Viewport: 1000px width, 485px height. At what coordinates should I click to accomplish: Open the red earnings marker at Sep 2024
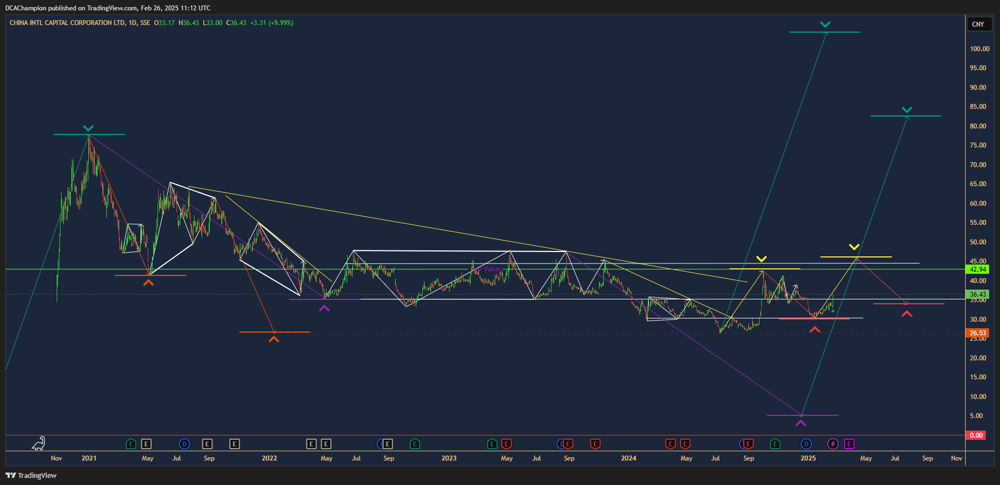click(749, 444)
